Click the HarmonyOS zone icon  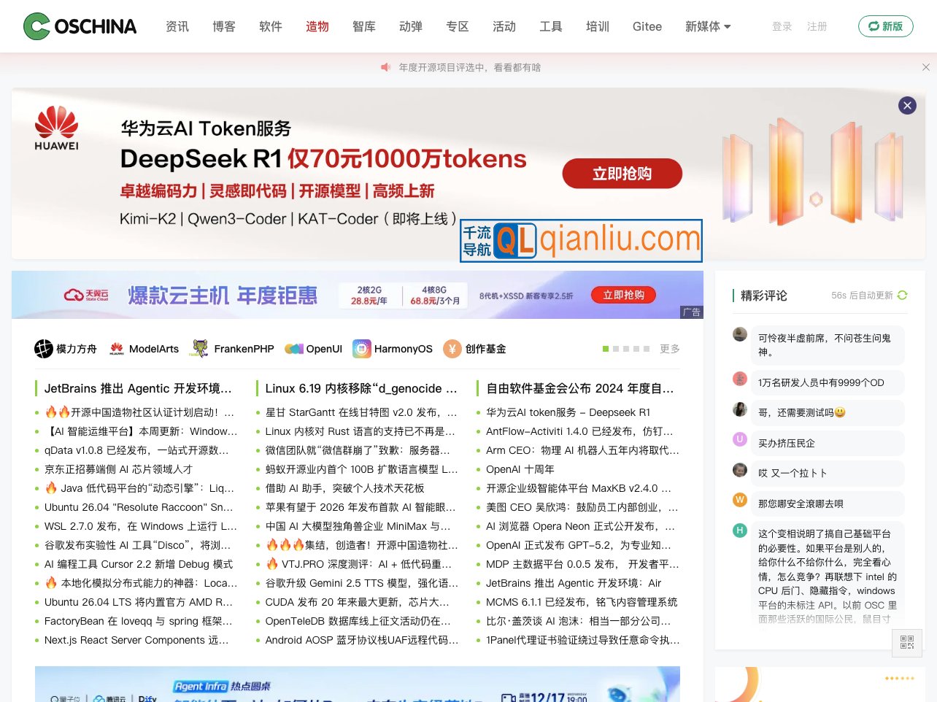362,349
